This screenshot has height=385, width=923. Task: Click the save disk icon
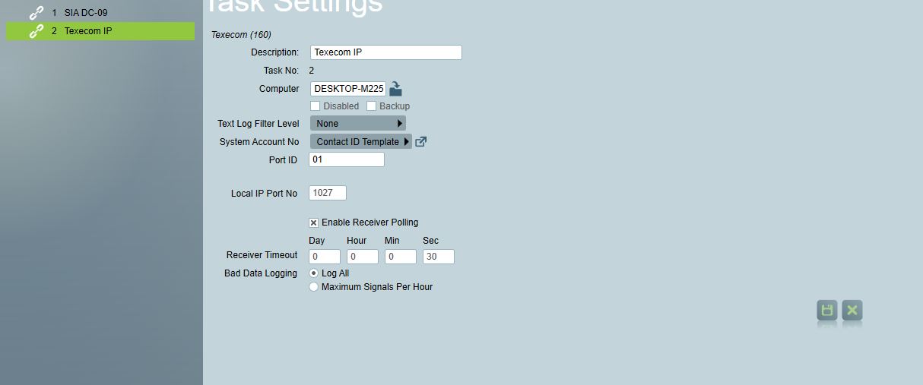coord(826,310)
